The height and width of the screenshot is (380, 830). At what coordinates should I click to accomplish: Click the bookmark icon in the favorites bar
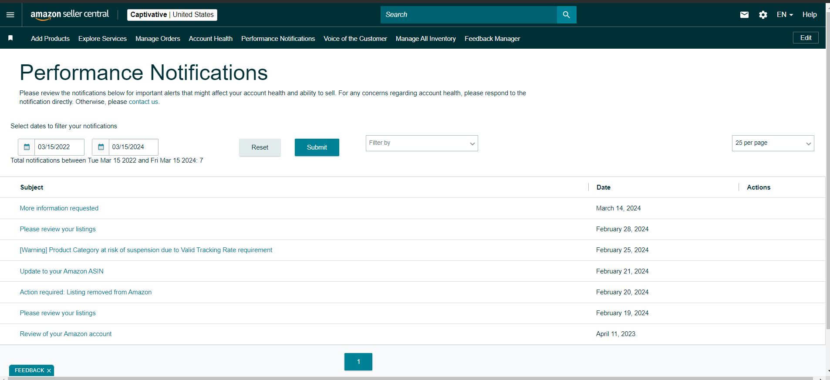point(10,38)
